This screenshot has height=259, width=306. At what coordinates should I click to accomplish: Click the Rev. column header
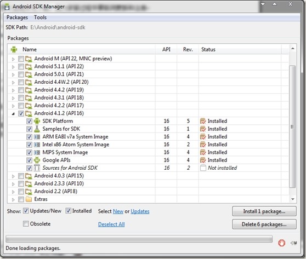[188, 49]
